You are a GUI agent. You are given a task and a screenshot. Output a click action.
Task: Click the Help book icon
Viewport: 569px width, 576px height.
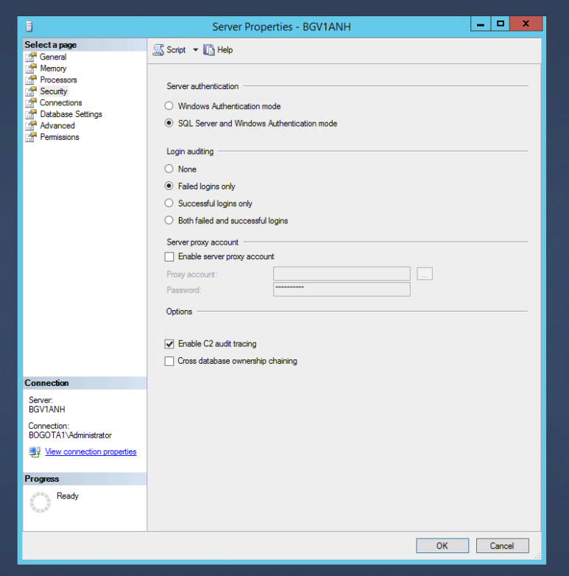[x=208, y=50]
